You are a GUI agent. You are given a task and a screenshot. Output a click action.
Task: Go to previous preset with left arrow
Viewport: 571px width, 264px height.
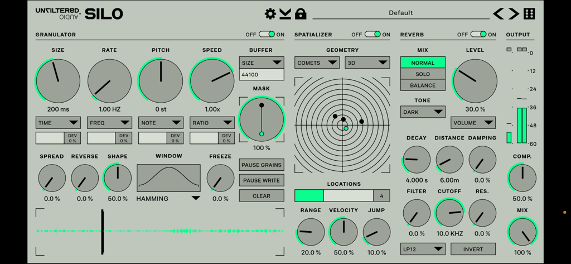499,14
